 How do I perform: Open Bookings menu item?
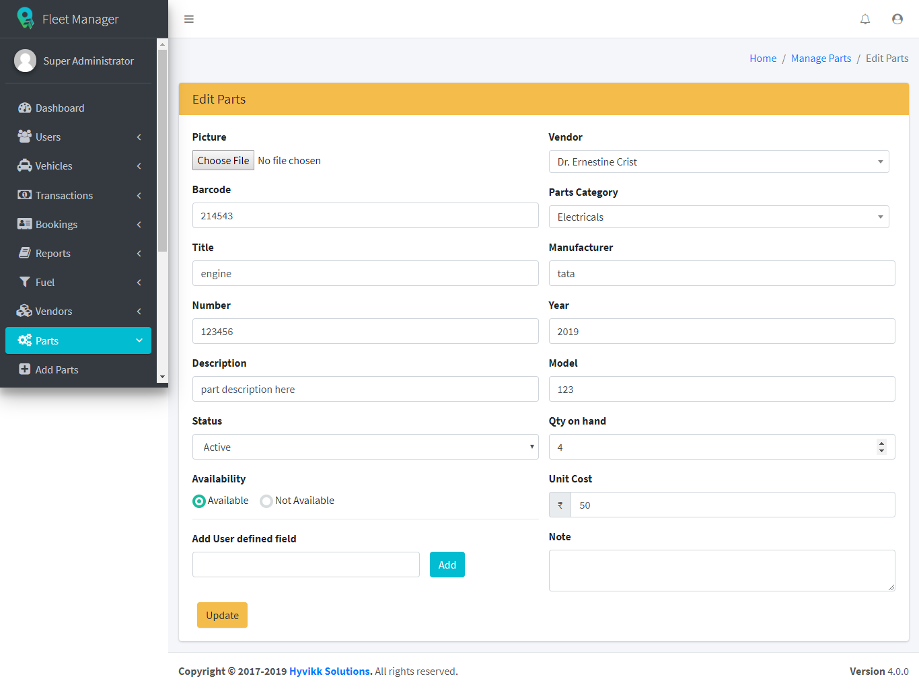coord(78,224)
